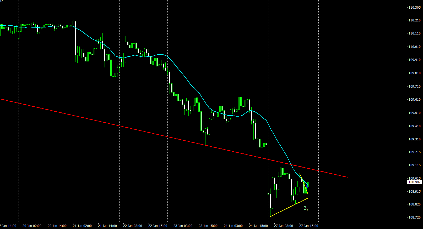Image resolution: width=423 pixels, height=229 pixels.
Task: Click time label 20 Jan 14:00
Action: point(57,226)
